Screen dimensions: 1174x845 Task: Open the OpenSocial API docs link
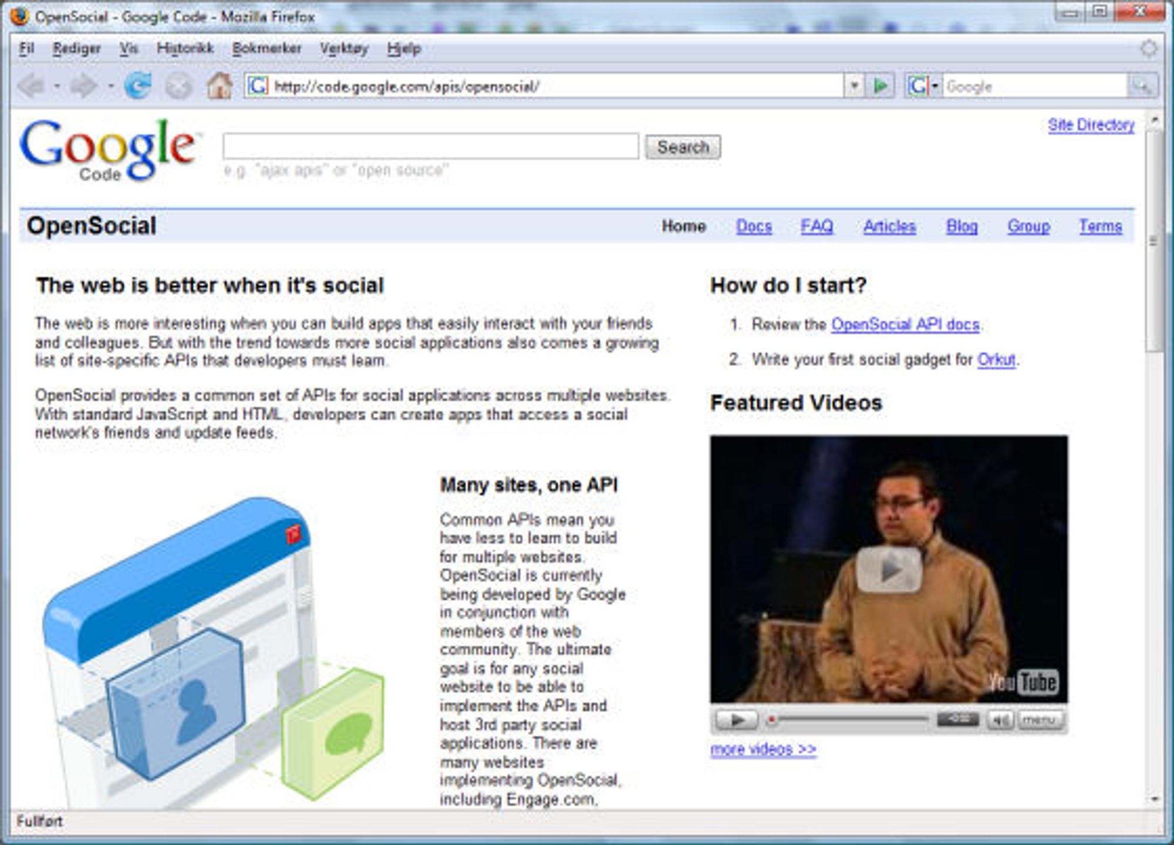pos(905,324)
